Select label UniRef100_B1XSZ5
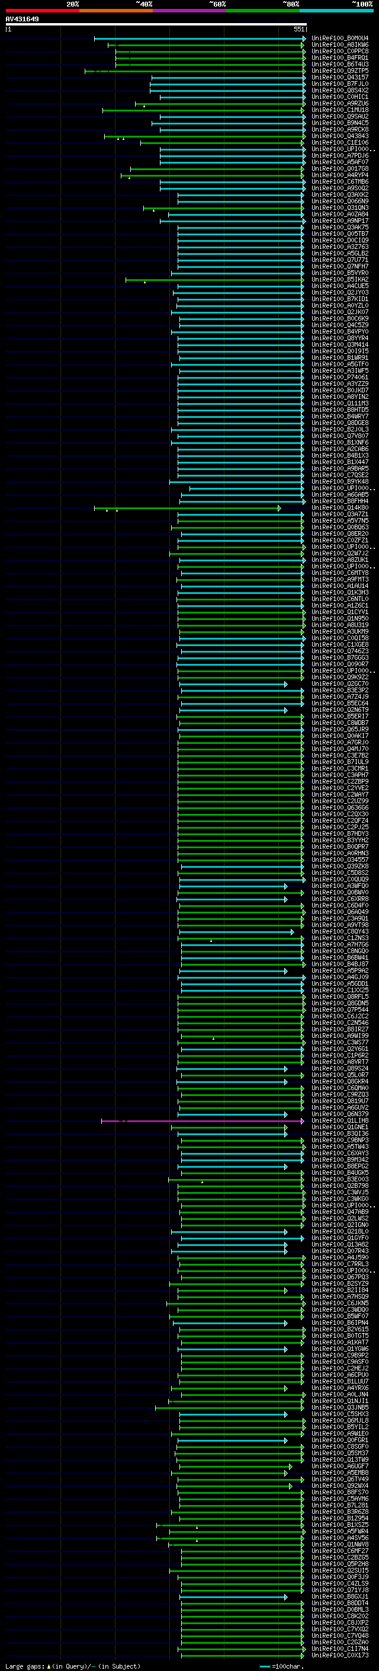The width and height of the screenshot is (379, 1671). (339, 1525)
